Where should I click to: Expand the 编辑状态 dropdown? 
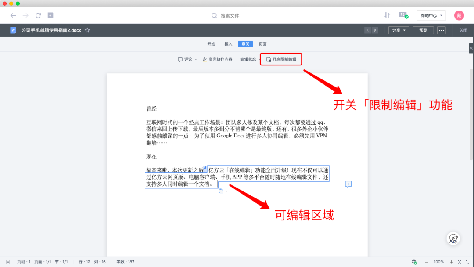[248, 59]
